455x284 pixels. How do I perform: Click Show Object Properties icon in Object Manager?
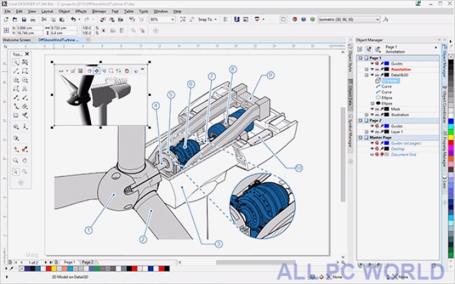click(x=360, y=49)
